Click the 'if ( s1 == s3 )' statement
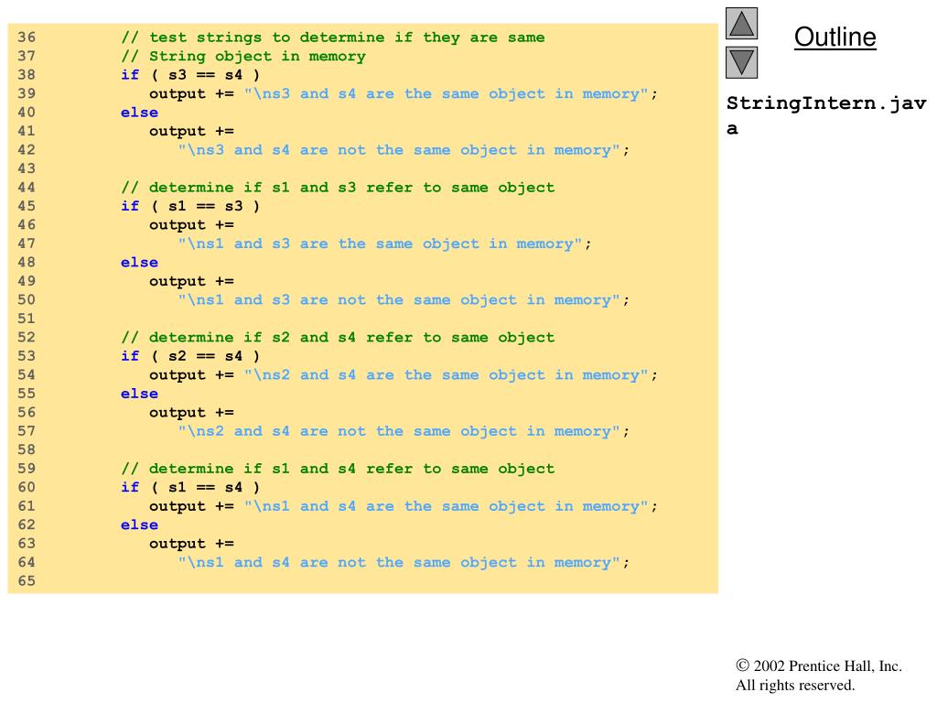The height and width of the screenshot is (703, 937). tap(190, 206)
